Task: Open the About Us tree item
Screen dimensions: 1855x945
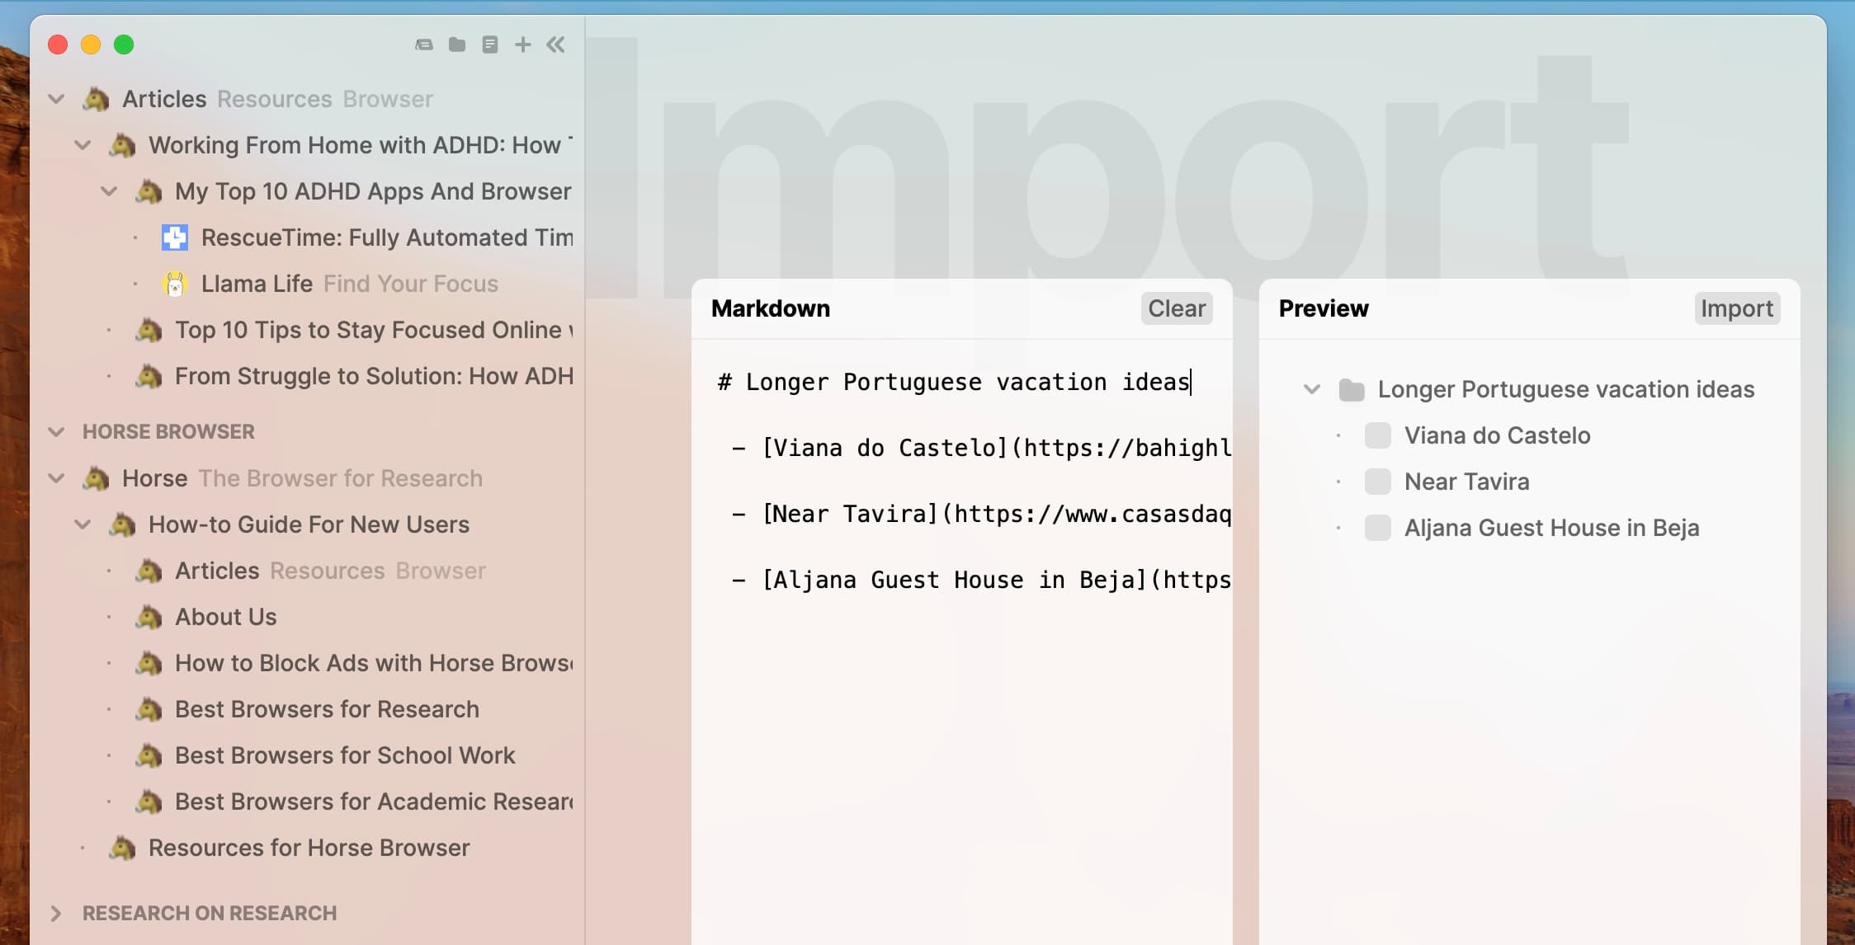Action: pyautogui.click(x=225, y=617)
